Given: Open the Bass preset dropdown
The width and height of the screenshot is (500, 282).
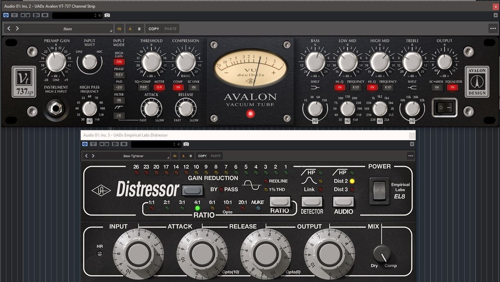Looking at the screenshot, I should [x=68, y=29].
